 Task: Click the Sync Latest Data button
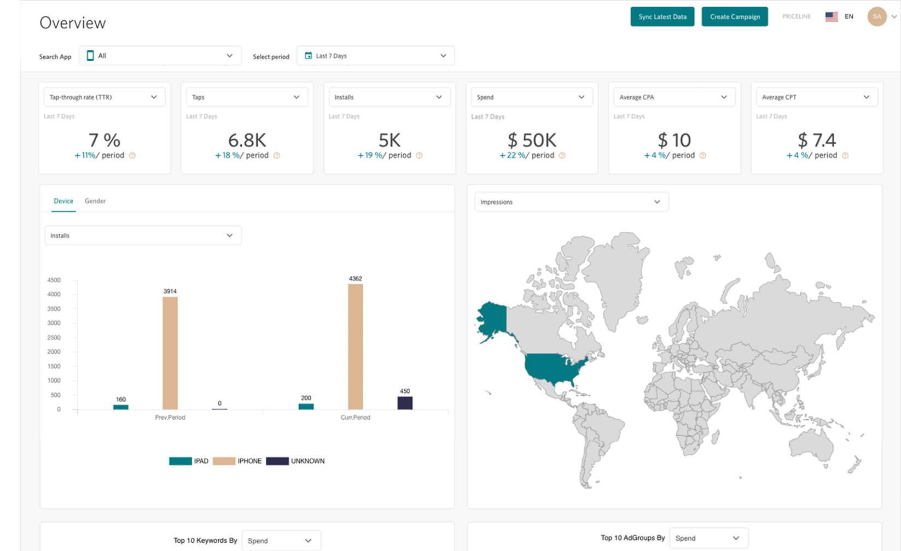click(662, 16)
